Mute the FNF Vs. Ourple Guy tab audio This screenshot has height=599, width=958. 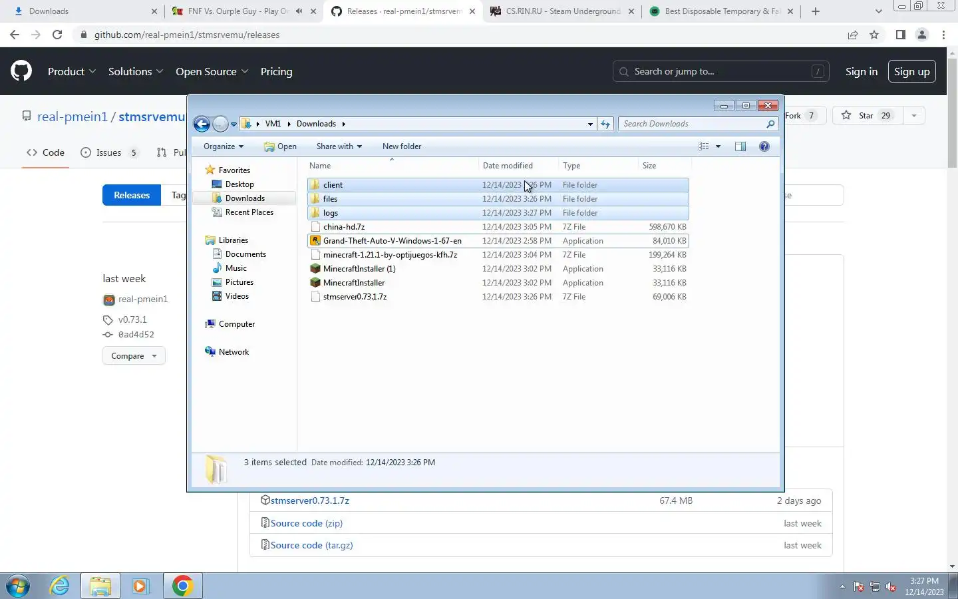[299, 11]
